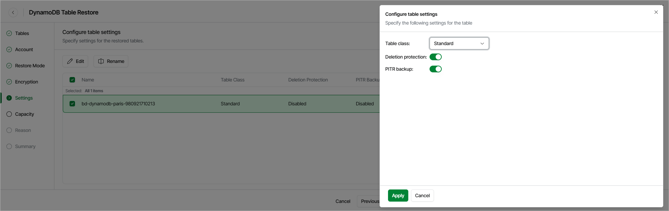
Task: Click the Edit pencil icon
Action: [70, 61]
